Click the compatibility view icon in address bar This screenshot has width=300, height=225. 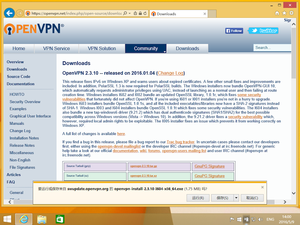coord(135,13)
